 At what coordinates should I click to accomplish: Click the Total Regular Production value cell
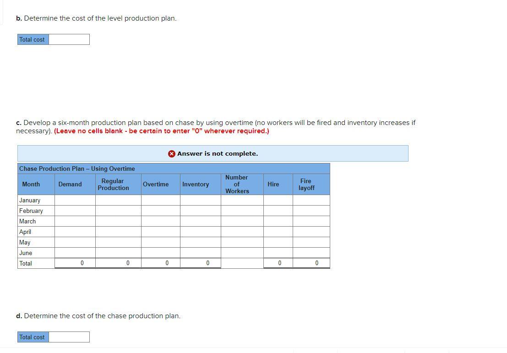coord(118,263)
